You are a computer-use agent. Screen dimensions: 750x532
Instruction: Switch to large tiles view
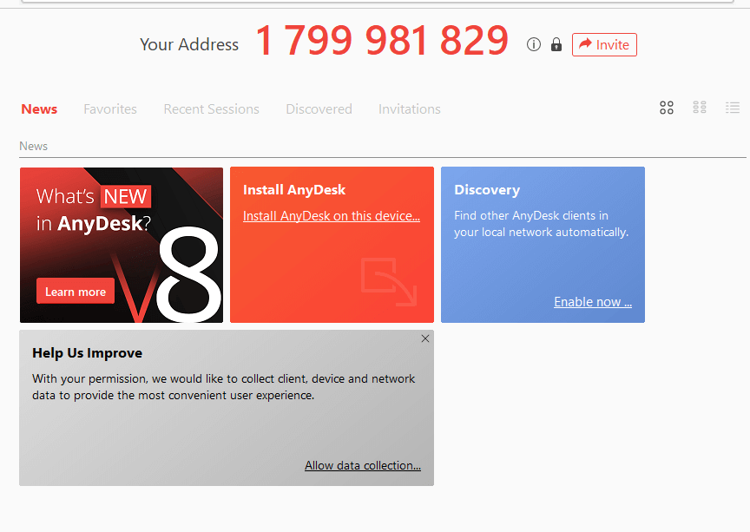click(x=667, y=108)
